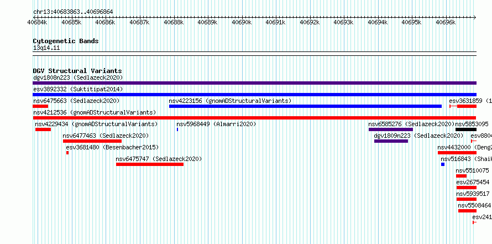
Task: Click dgv1808n223 (Sedlazeck2020) label
Action: [78, 77]
